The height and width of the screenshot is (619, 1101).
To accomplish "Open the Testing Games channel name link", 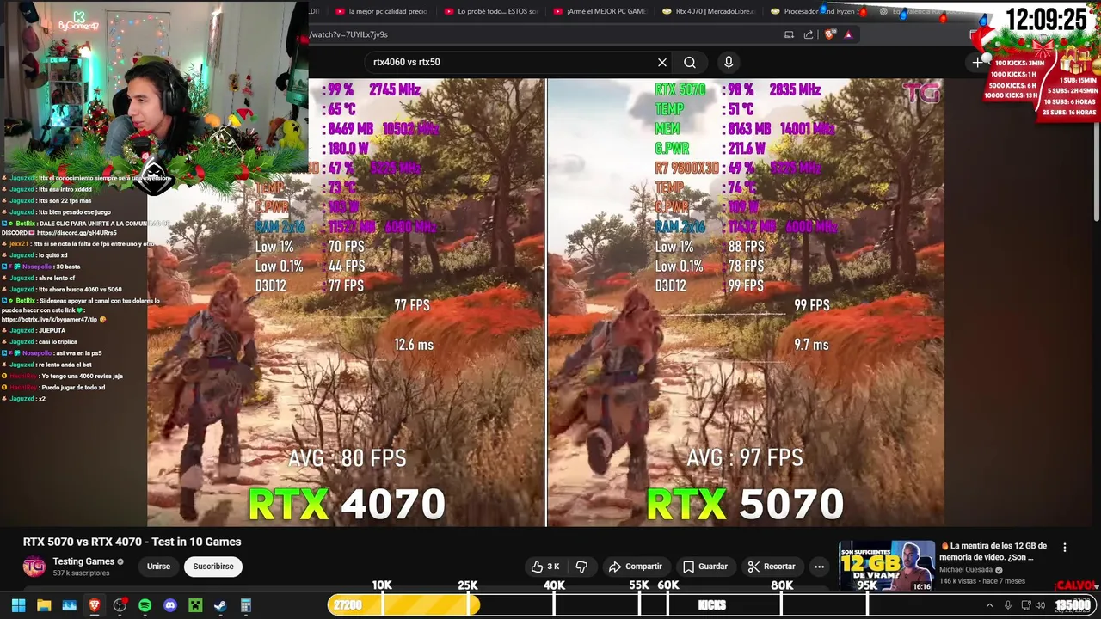I will pyautogui.click(x=83, y=561).
